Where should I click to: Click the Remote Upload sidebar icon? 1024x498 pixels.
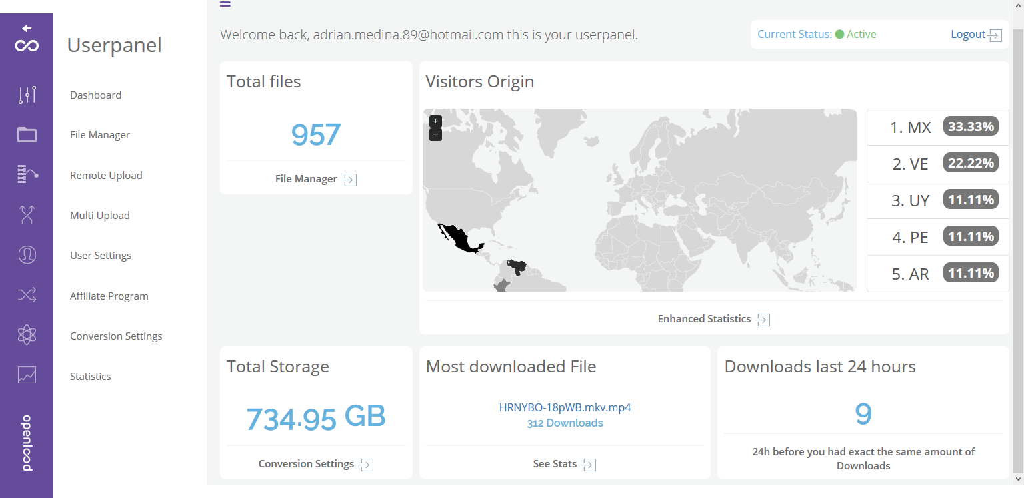pyautogui.click(x=27, y=174)
